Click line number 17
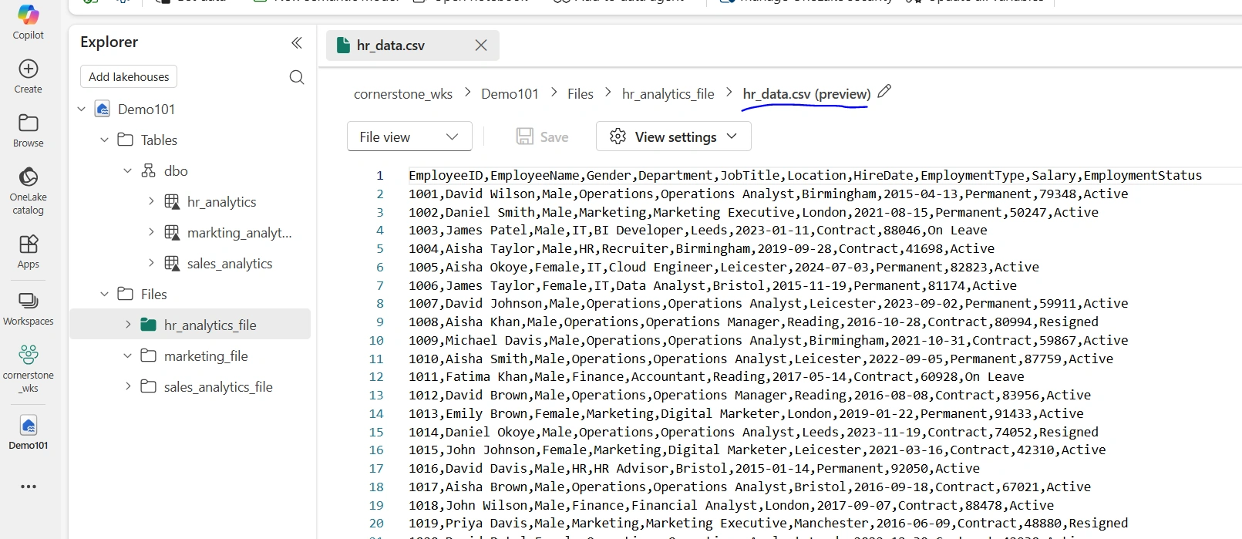 [376, 468]
